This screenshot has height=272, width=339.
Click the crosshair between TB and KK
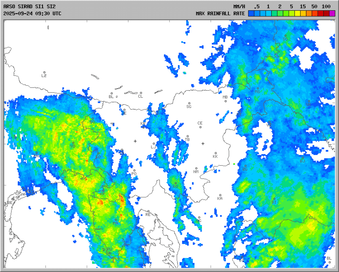click(x=203, y=144)
